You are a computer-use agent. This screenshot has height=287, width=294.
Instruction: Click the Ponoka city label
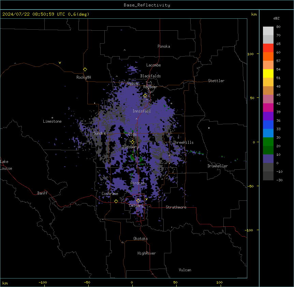(164, 46)
